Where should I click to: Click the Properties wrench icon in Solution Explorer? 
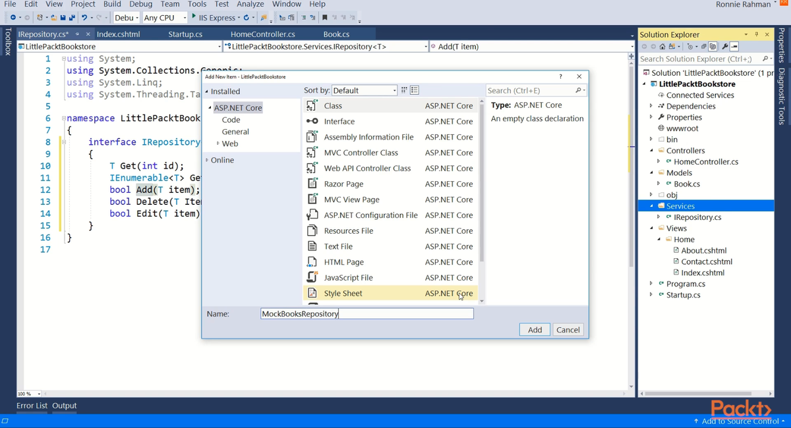tap(725, 47)
